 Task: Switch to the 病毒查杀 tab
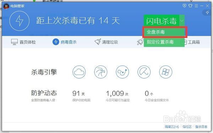(65, 42)
